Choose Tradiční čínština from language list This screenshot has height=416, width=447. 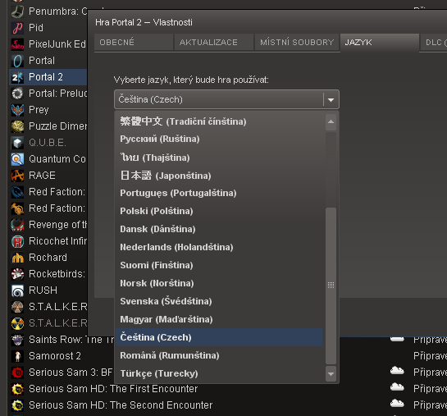pos(219,121)
